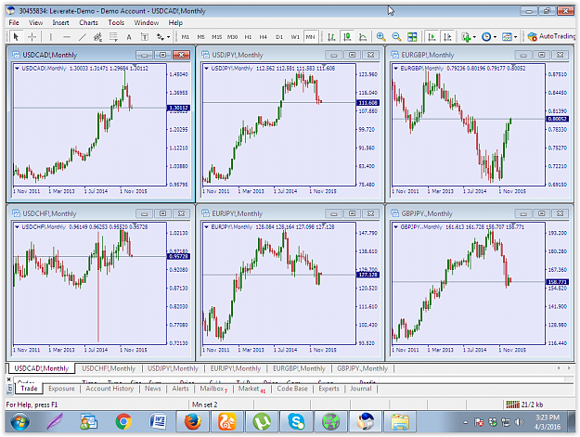Open MetaTrader from the Windows taskbar
Image resolution: width=580 pixels, height=437 pixels.
point(365,421)
